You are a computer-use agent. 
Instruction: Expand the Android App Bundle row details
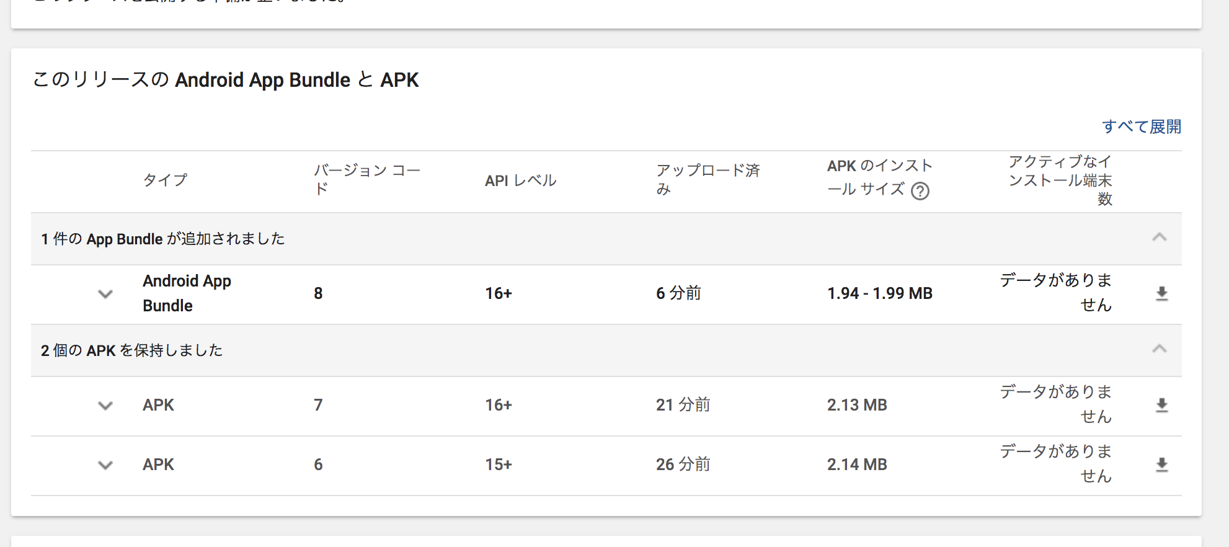coord(105,294)
